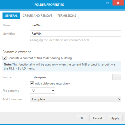Click the File patterns dropdown arrow
125x125 pixels.
coord(53,90)
